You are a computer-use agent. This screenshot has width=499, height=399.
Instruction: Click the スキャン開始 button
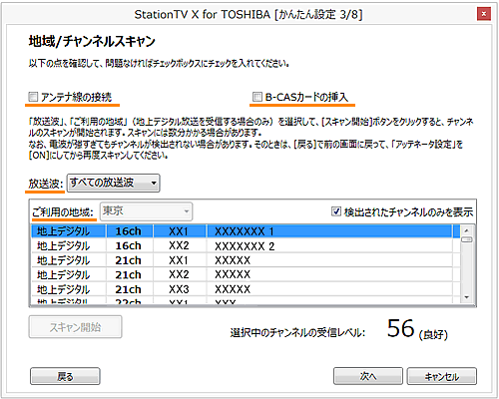click(x=75, y=327)
